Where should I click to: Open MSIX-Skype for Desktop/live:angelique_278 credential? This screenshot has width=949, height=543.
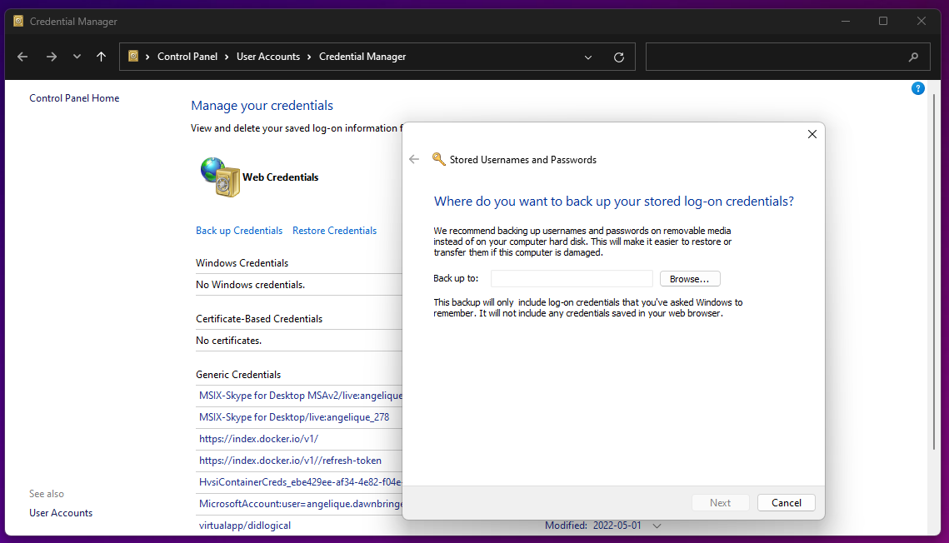294,417
